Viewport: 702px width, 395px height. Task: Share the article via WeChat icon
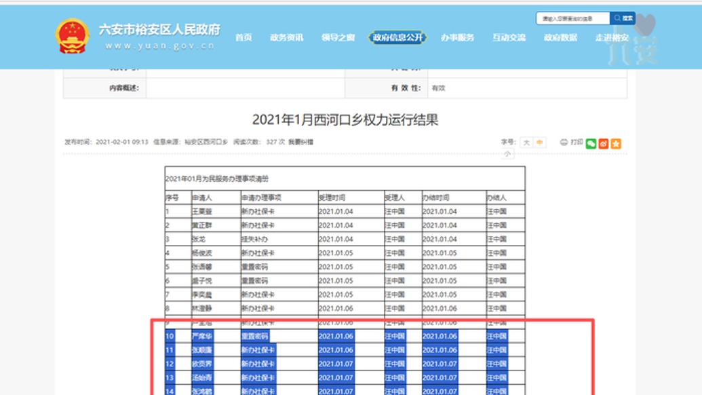coord(591,143)
